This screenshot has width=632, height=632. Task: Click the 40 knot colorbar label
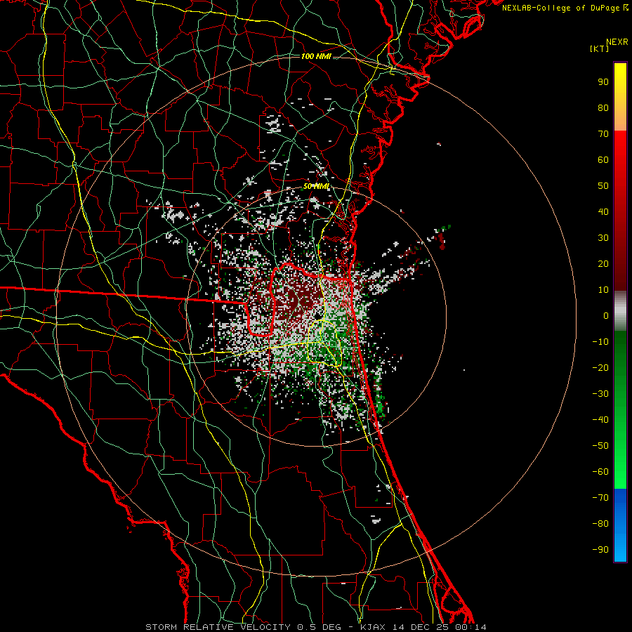coord(603,212)
